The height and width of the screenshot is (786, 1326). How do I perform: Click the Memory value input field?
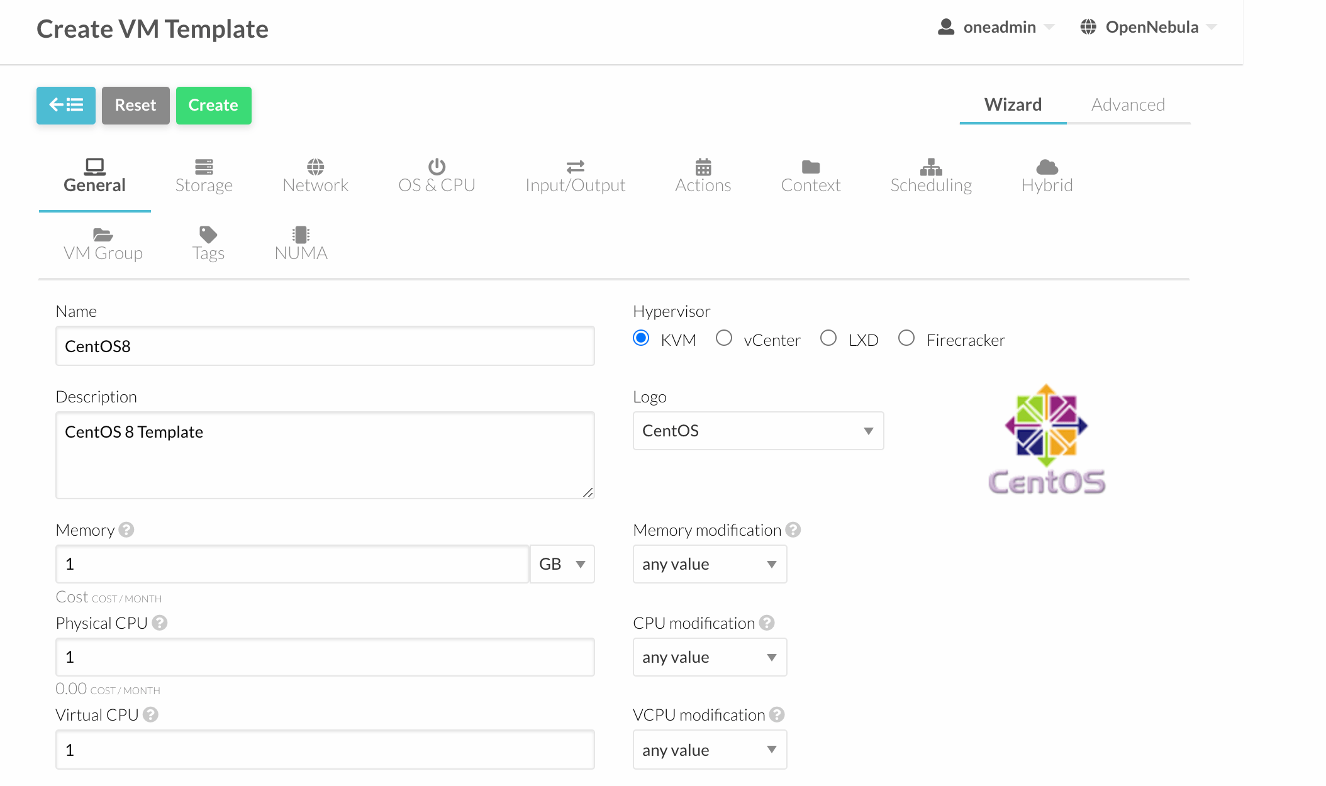292,564
